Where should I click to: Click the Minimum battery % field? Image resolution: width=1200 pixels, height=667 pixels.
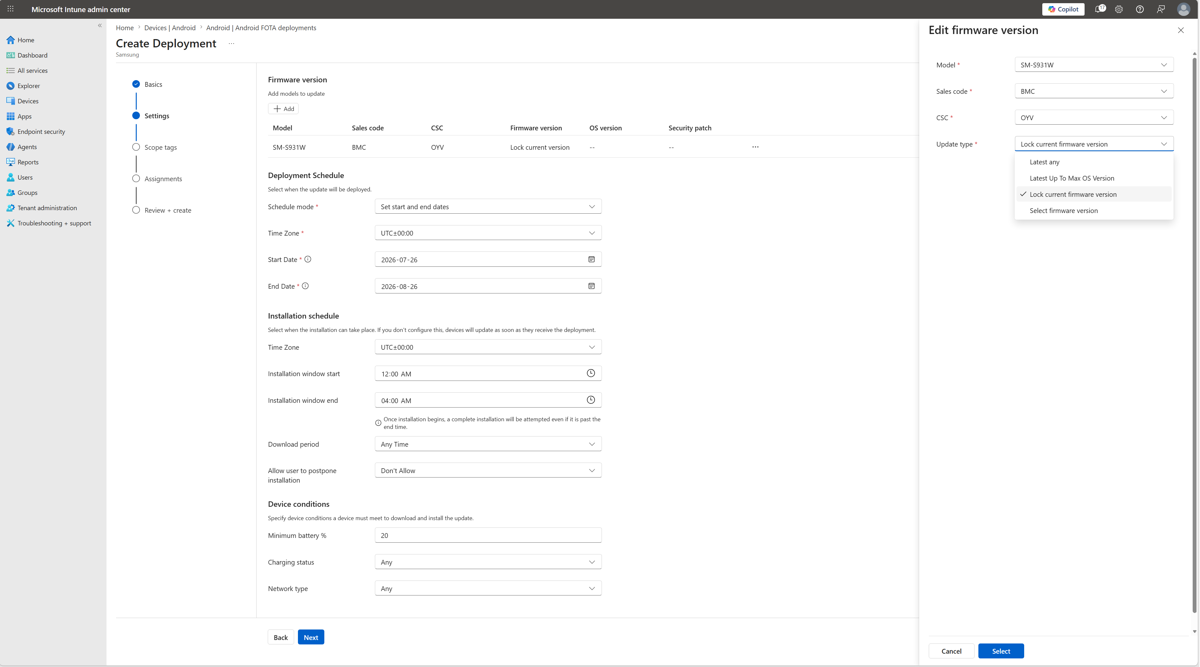coord(488,535)
